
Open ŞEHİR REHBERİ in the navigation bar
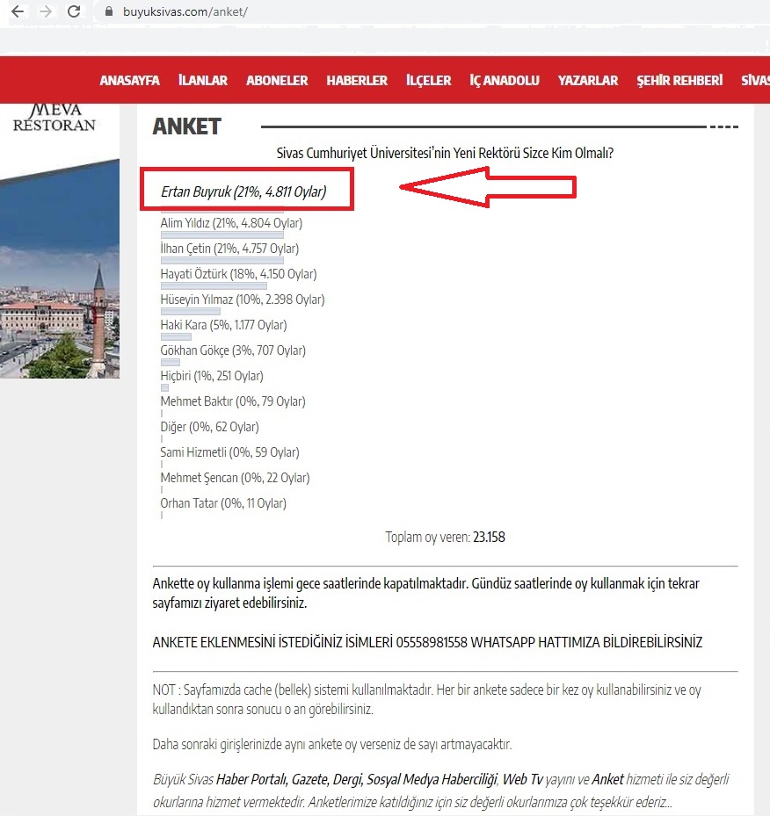679,80
